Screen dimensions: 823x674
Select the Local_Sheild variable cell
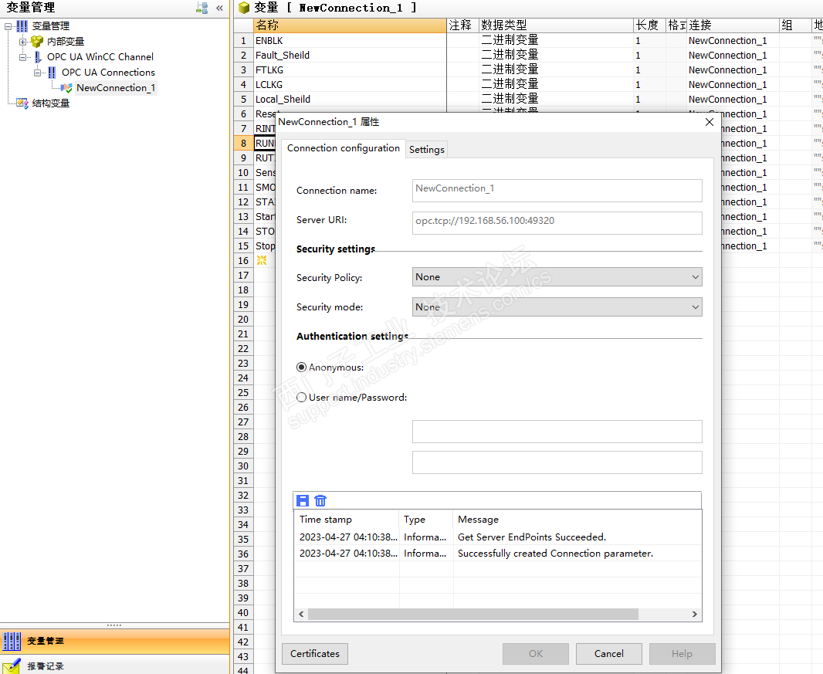click(x=350, y=100)
